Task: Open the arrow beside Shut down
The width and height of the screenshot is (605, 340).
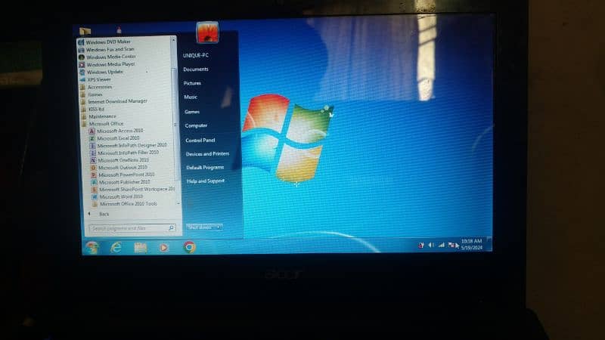Action: 219,227
